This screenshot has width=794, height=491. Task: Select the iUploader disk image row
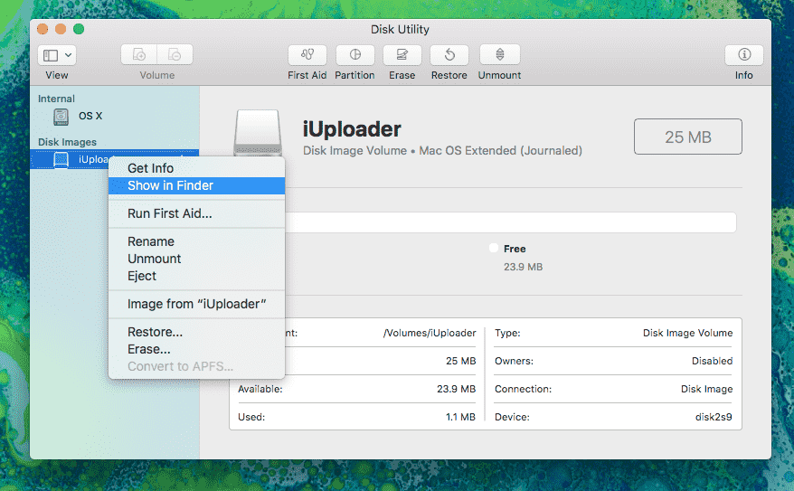click(115, 159)
